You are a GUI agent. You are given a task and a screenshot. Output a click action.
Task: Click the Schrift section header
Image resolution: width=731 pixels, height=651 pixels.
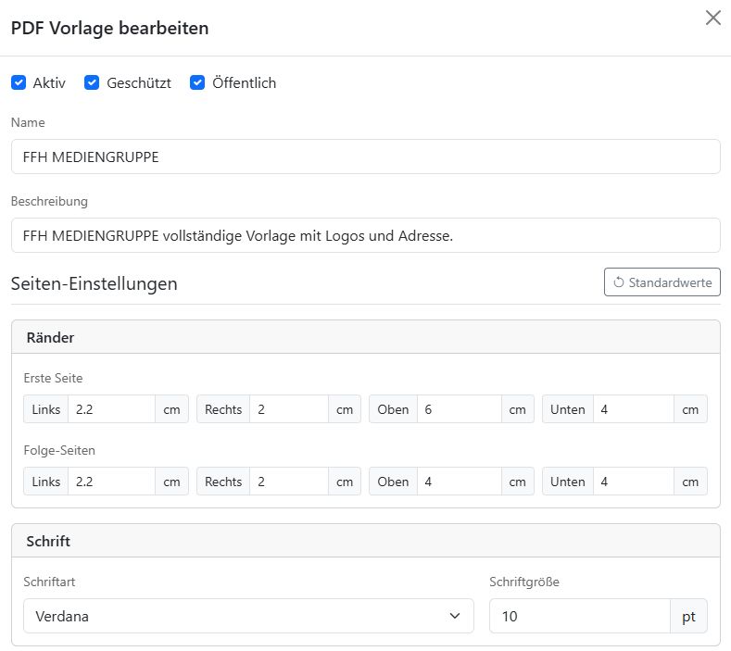pyautogui.click(x=365, y=541)
